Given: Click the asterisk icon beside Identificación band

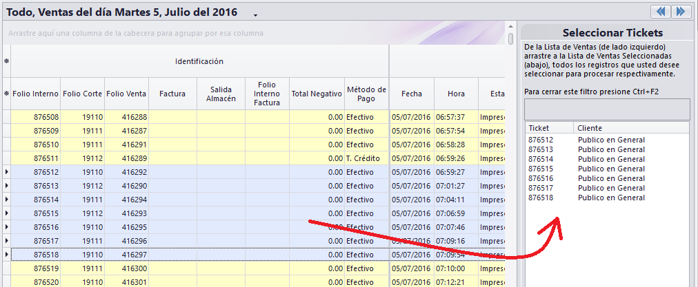Looking at the screenshot, I should point(6,61).
